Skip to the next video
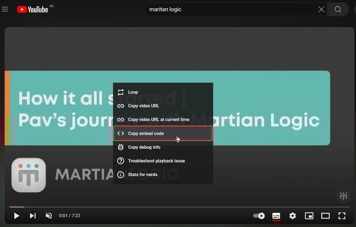The image size is (356, 227). click(x=33, y=216)
